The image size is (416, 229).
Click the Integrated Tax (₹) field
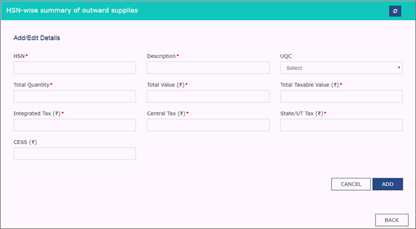pos(75,125)
